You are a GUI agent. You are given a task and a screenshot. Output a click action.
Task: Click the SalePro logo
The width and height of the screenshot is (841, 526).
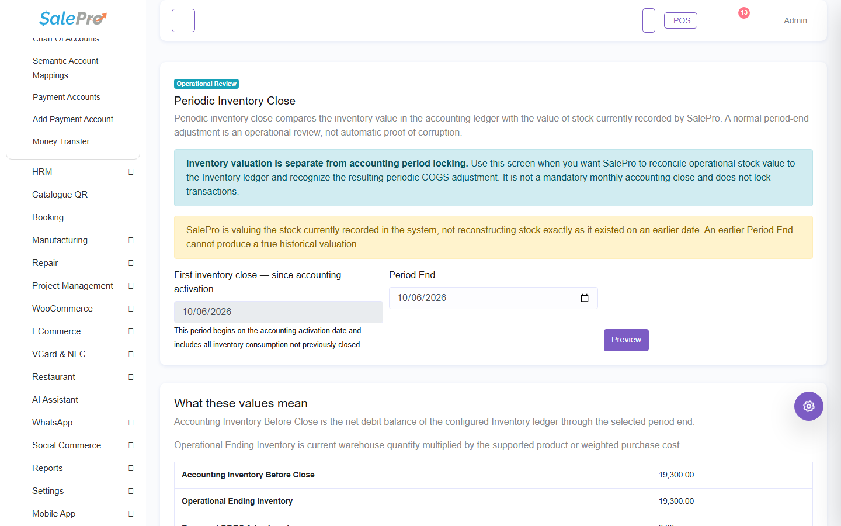(x=73, y=18)
